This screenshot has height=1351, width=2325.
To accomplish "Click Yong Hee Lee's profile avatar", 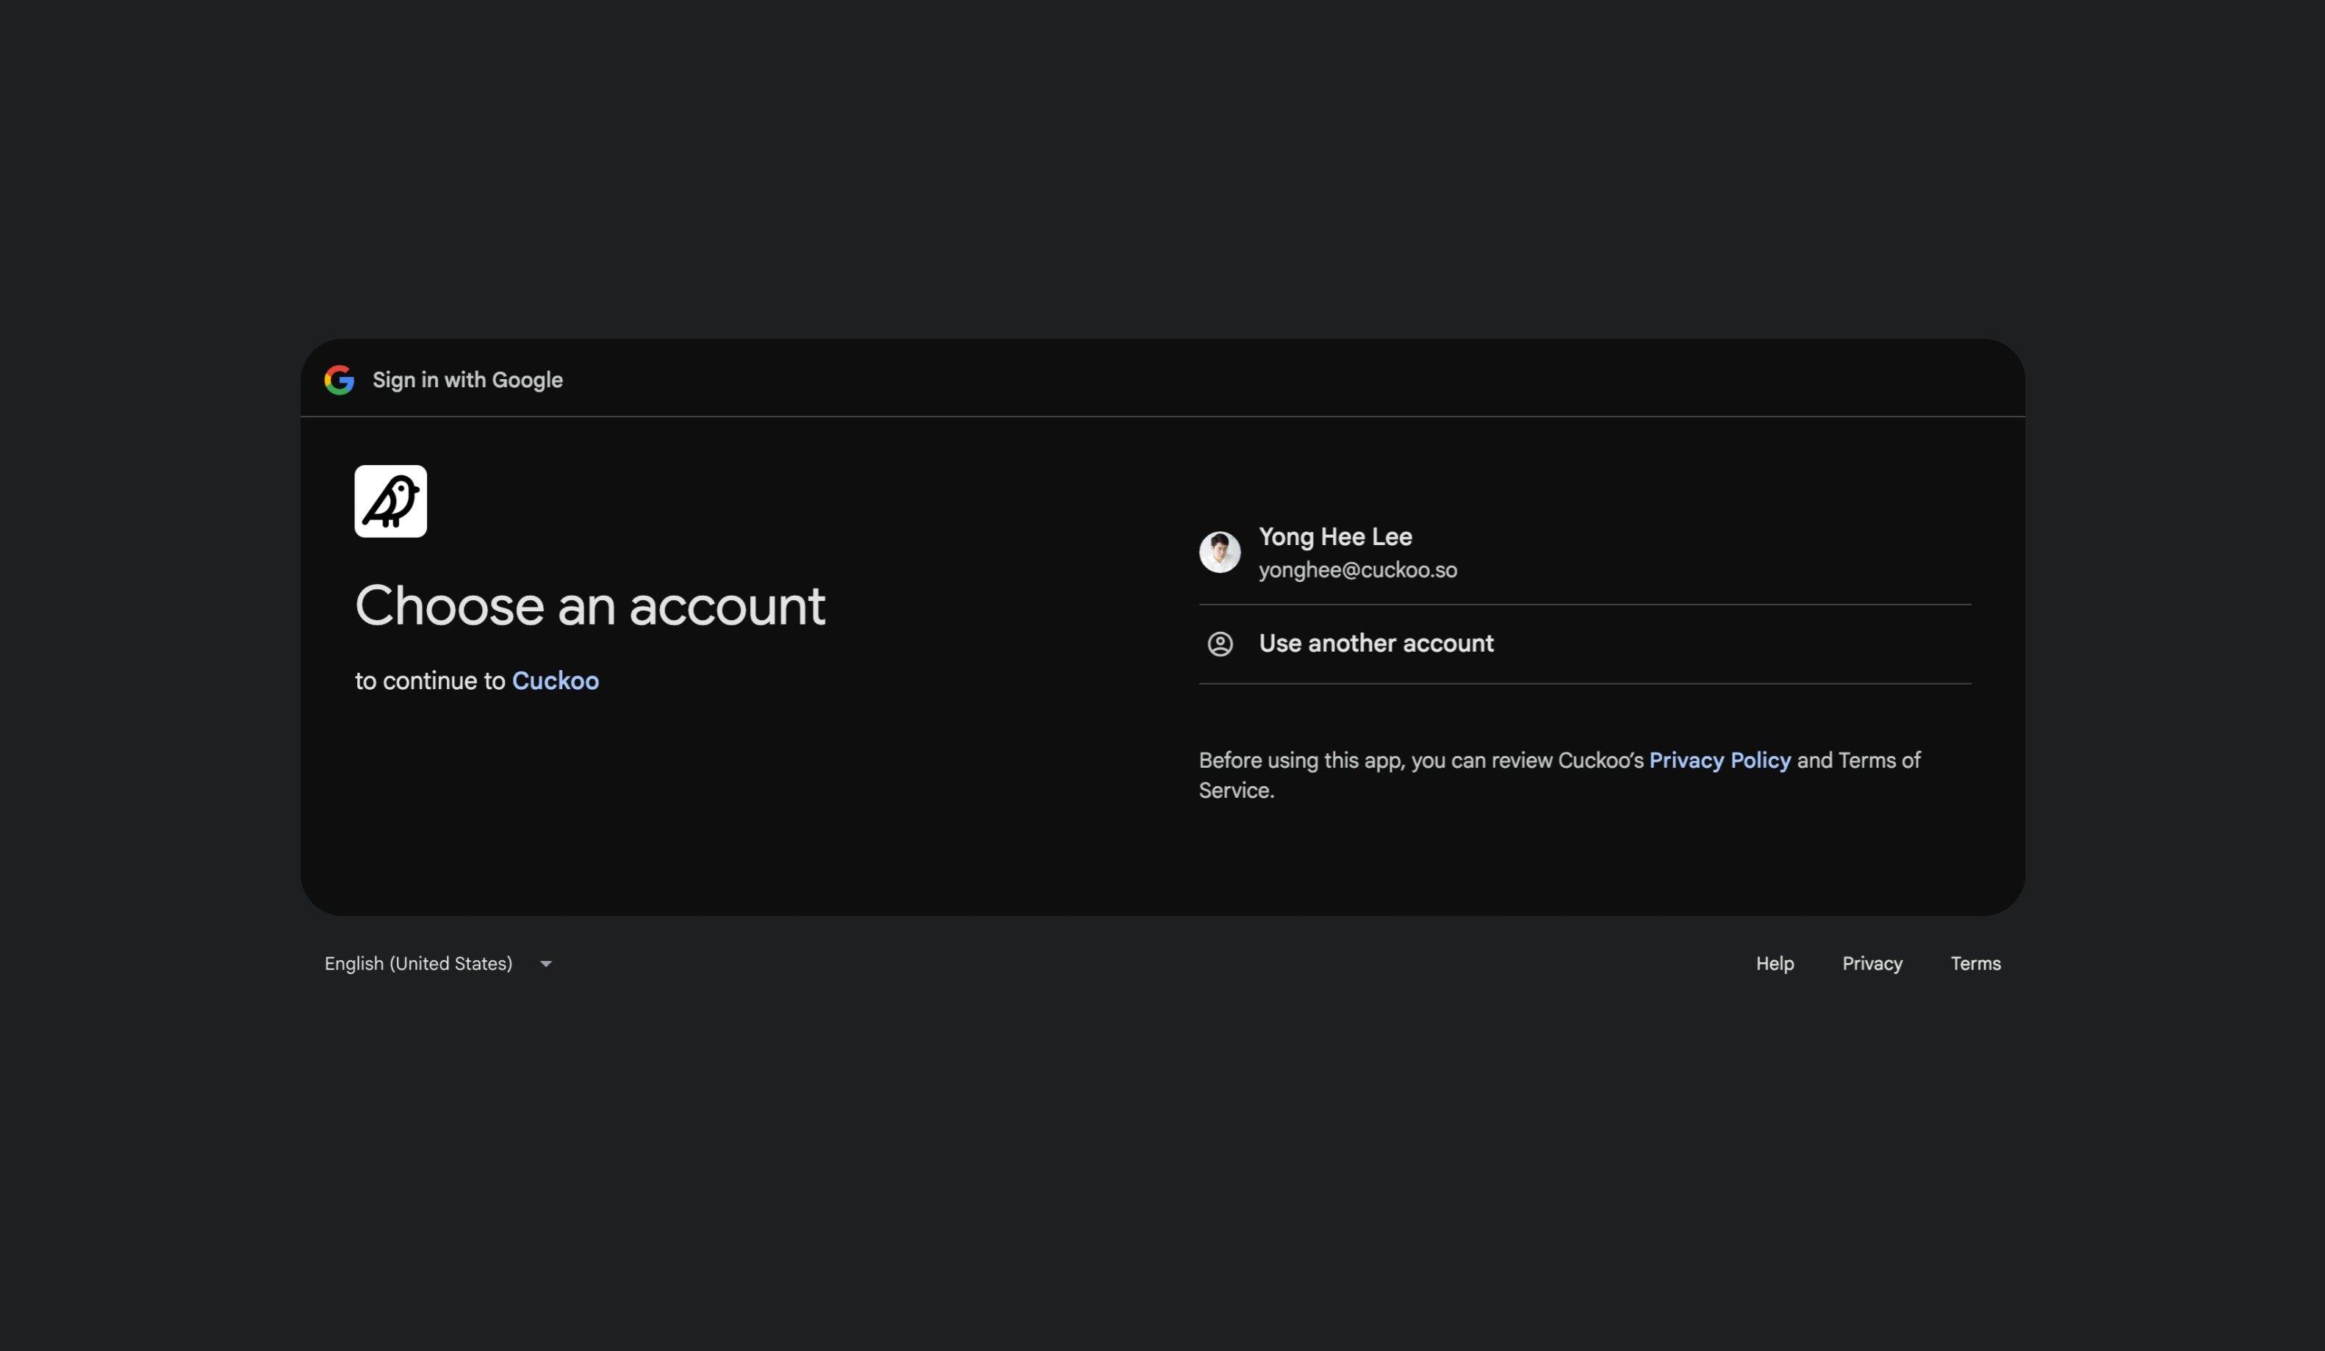I will [x=1220, y=552].
